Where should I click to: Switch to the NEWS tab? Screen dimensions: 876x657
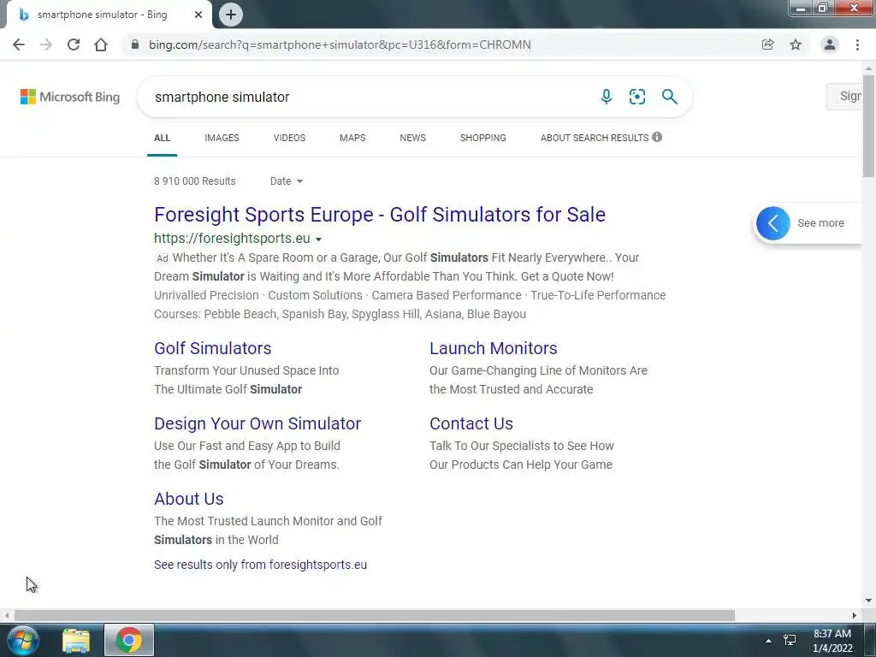tap(413, 138)
